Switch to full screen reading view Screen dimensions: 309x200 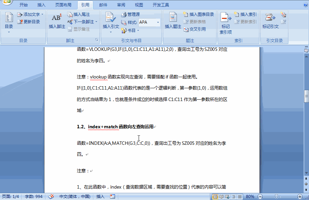click(x=221, y=196)
